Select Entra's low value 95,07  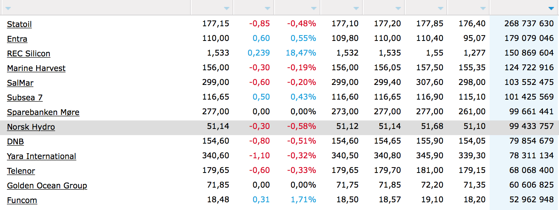click(475, 38)
